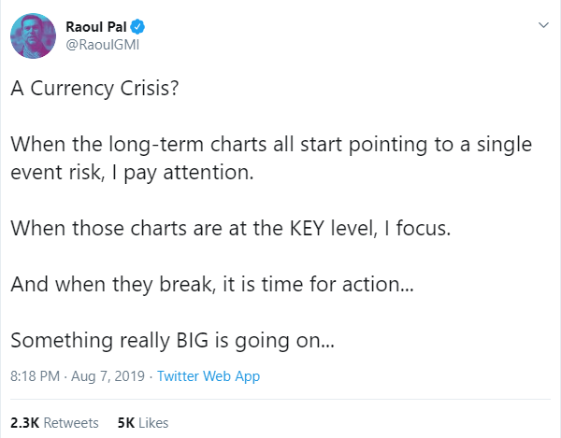Click the 2.3K retweet count number
Image resolution: width=561 pixels, height=438 pixels.
tap(24, 422)
